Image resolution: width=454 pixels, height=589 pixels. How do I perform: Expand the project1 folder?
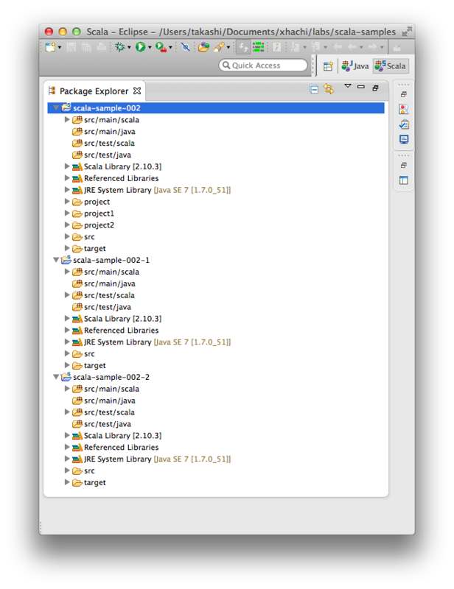click(67, 213)
